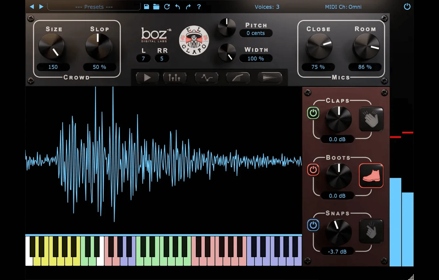Image resolution: width=439 pixels, height=280 pixels.
Task: Disable the red Boots power button
Action: [x=313, y=170]
